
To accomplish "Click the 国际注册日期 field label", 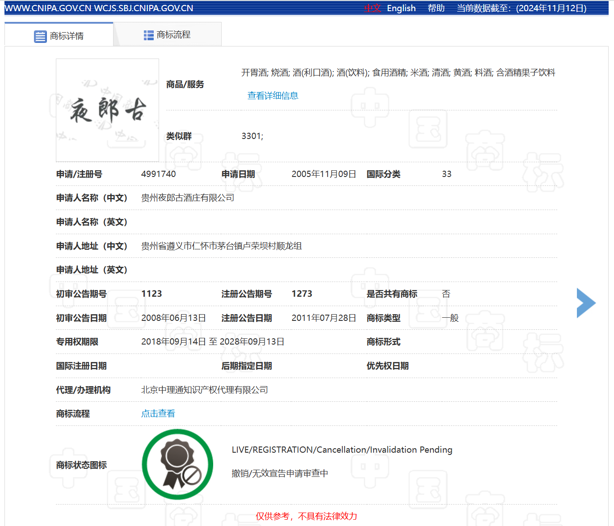I will click(x=81, y=366).
